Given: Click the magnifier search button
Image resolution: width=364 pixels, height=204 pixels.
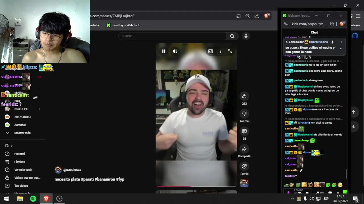Looking at the screenshot, I should (232, 36).
